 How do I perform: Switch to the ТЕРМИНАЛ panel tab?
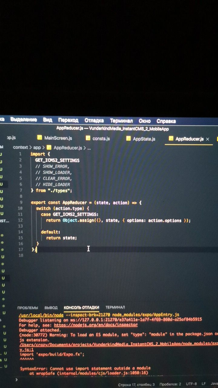(115, 307)
